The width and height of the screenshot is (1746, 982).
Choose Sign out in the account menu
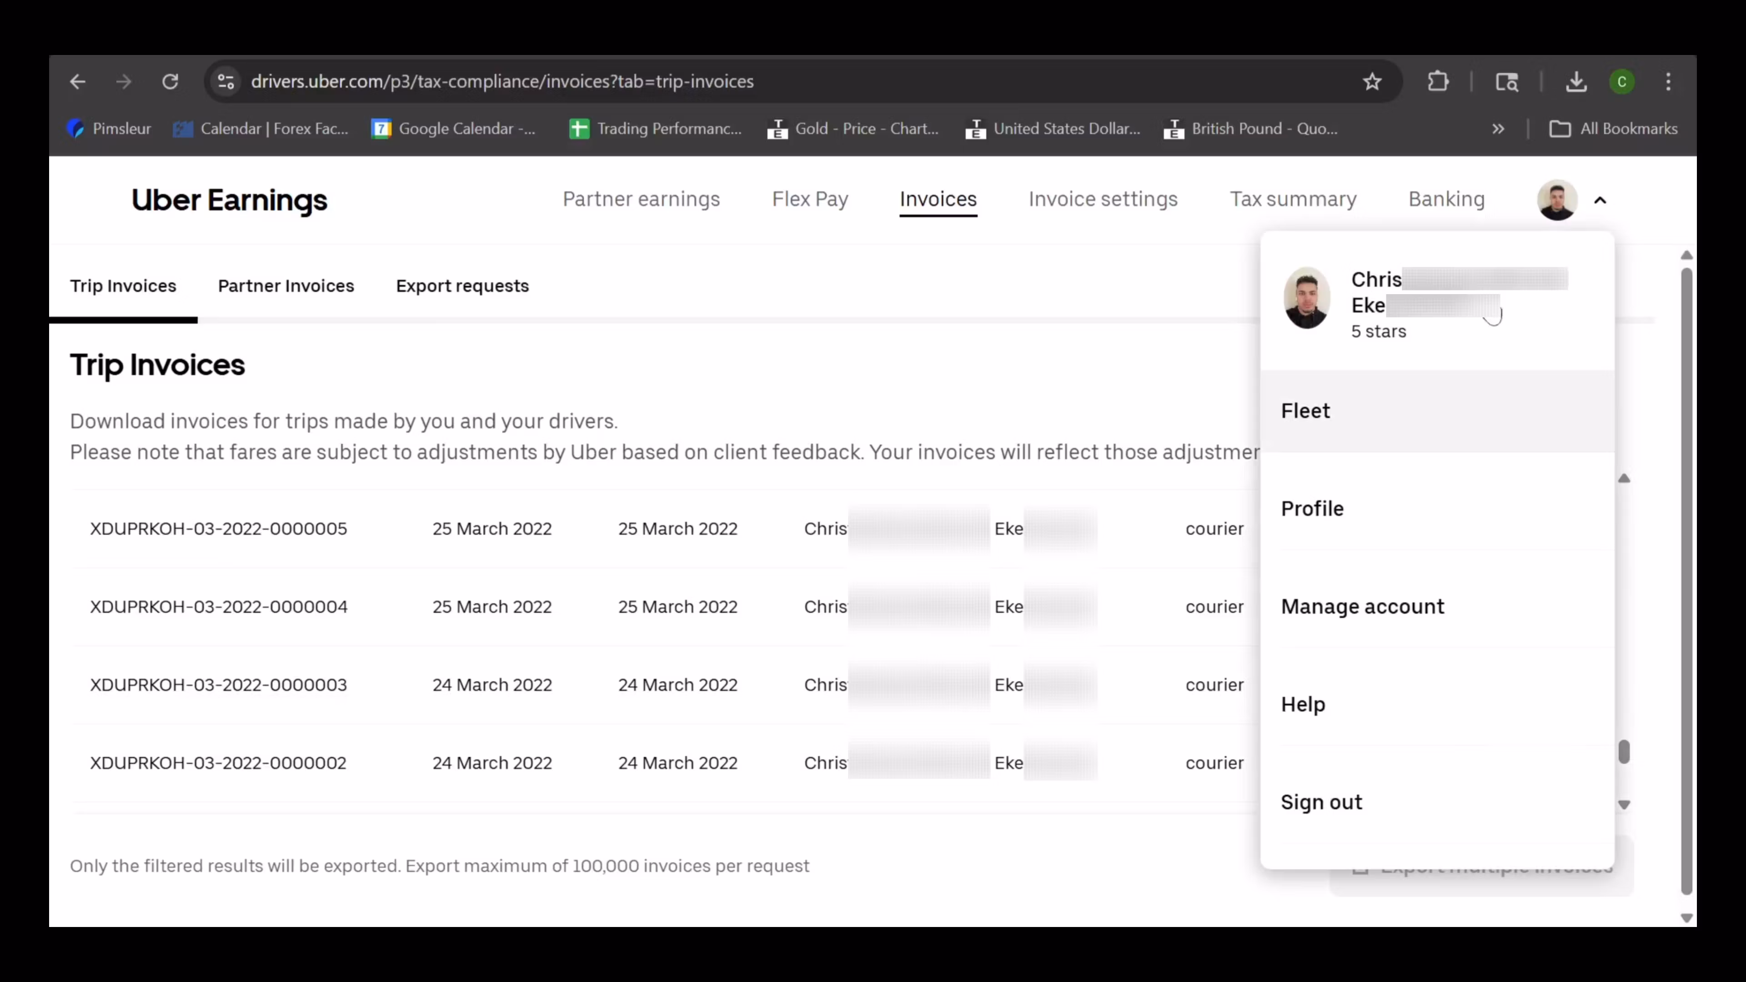coord(1437,802)
